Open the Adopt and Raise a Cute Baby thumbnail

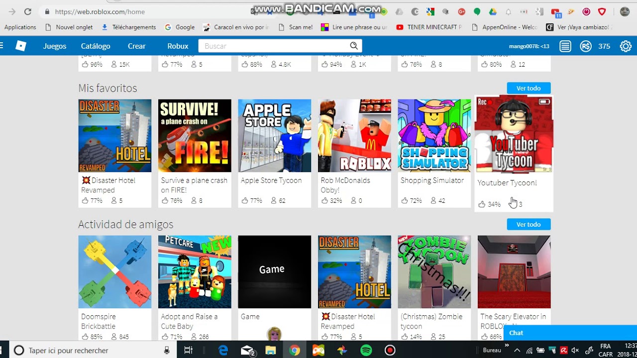pos(195,272)
